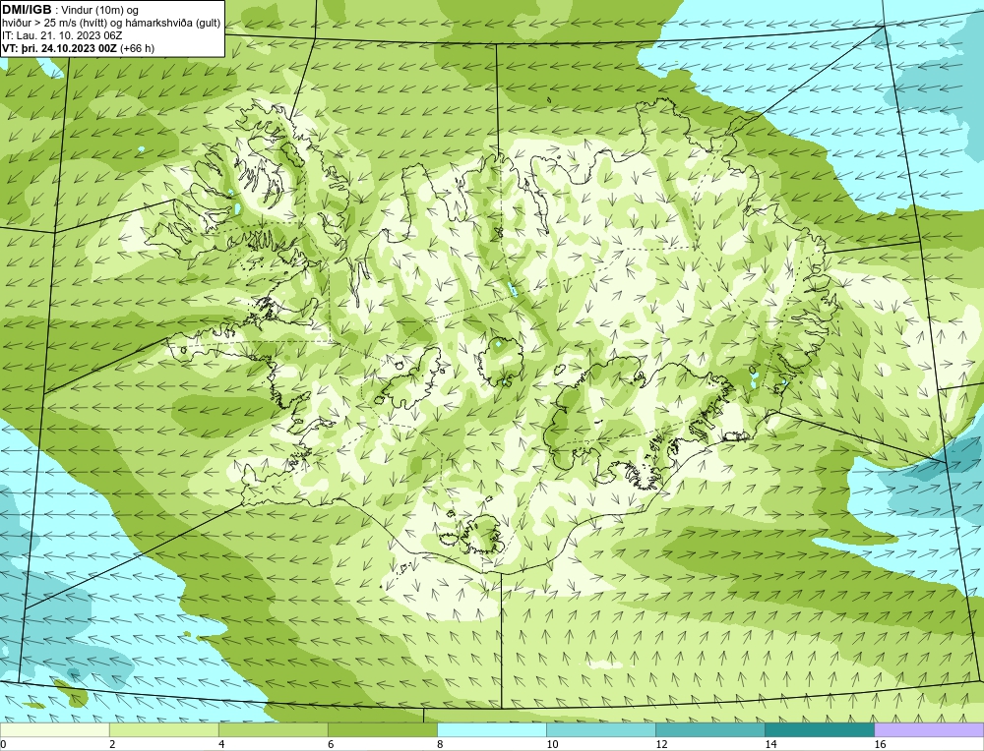Click the "Vindur (10m) og" text
The image size is (984, 751).
click(x=101, y=10)
